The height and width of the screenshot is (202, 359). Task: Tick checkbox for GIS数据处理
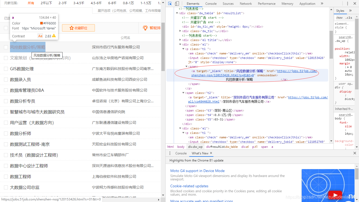(6, 69)
